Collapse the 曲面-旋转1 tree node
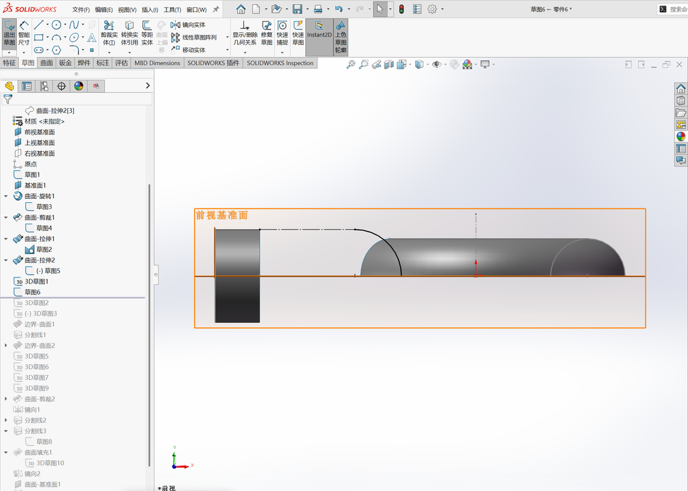Viewport: 688px width, 491px height. [5, 196]
